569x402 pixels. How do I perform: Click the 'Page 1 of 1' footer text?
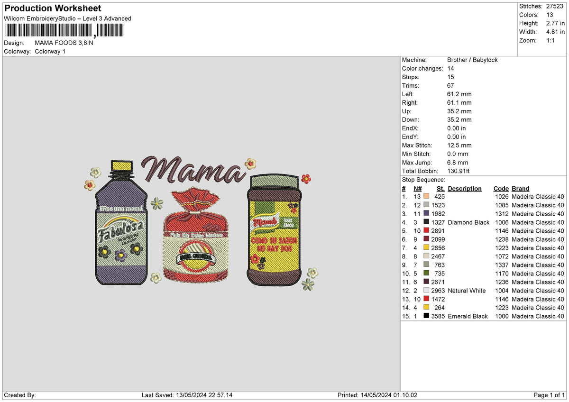(x=549, y=395)
